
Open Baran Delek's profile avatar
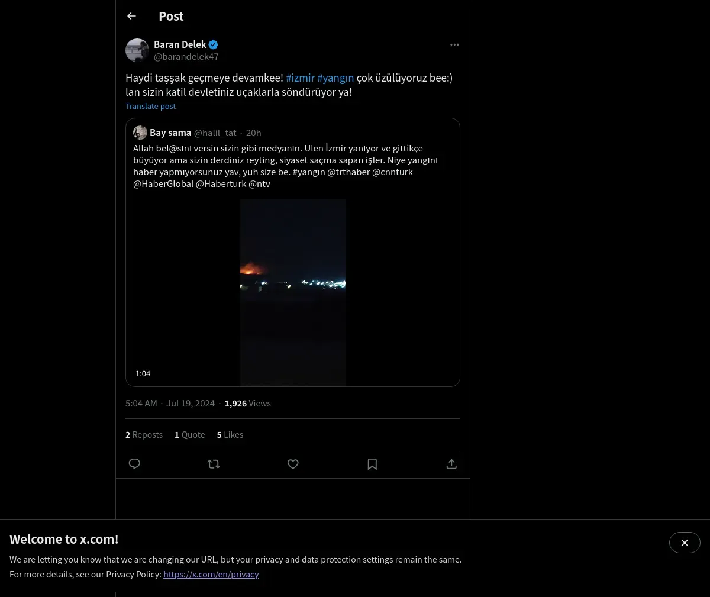pyautogui.click(x=137, y=50)
